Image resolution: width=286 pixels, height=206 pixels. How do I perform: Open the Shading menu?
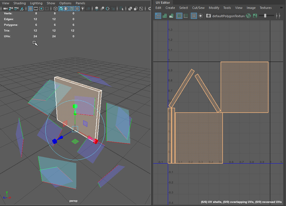[20, 3]
